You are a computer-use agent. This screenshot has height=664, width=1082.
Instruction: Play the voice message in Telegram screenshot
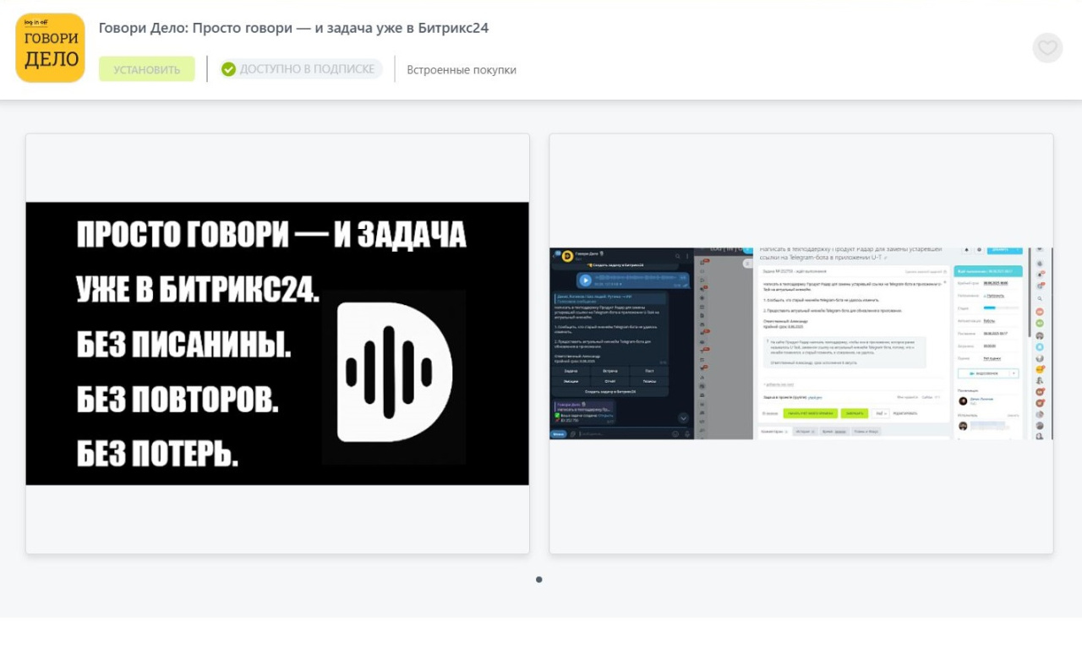585,280
